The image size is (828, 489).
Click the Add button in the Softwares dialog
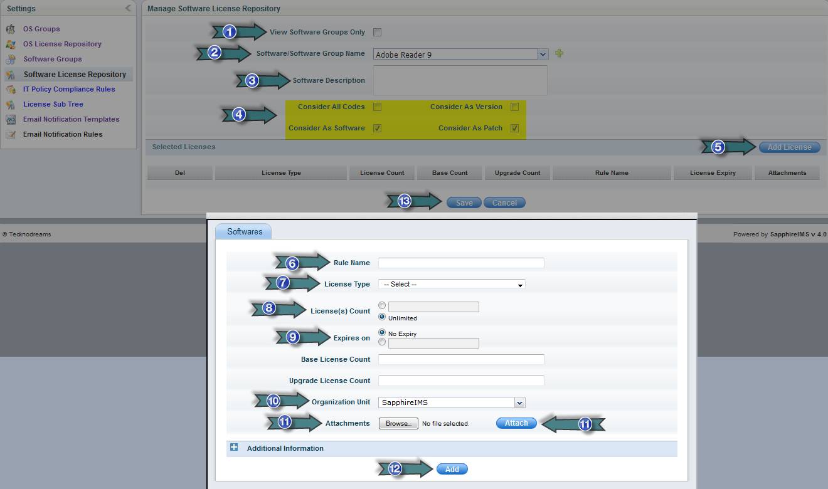coord(452,469)
